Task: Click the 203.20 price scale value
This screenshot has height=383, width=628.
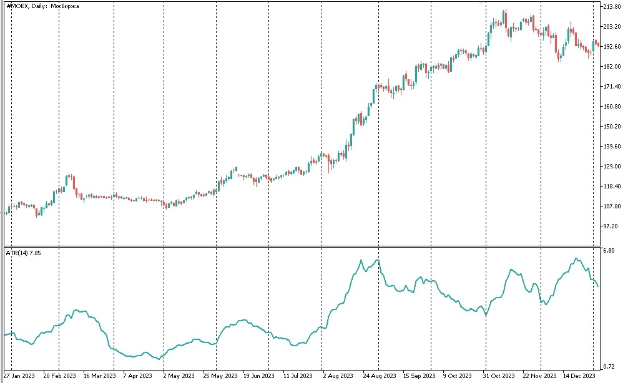Action: tap(612, 26)
